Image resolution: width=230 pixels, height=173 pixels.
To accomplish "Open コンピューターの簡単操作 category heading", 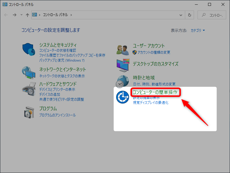I will tap(155, 92).
